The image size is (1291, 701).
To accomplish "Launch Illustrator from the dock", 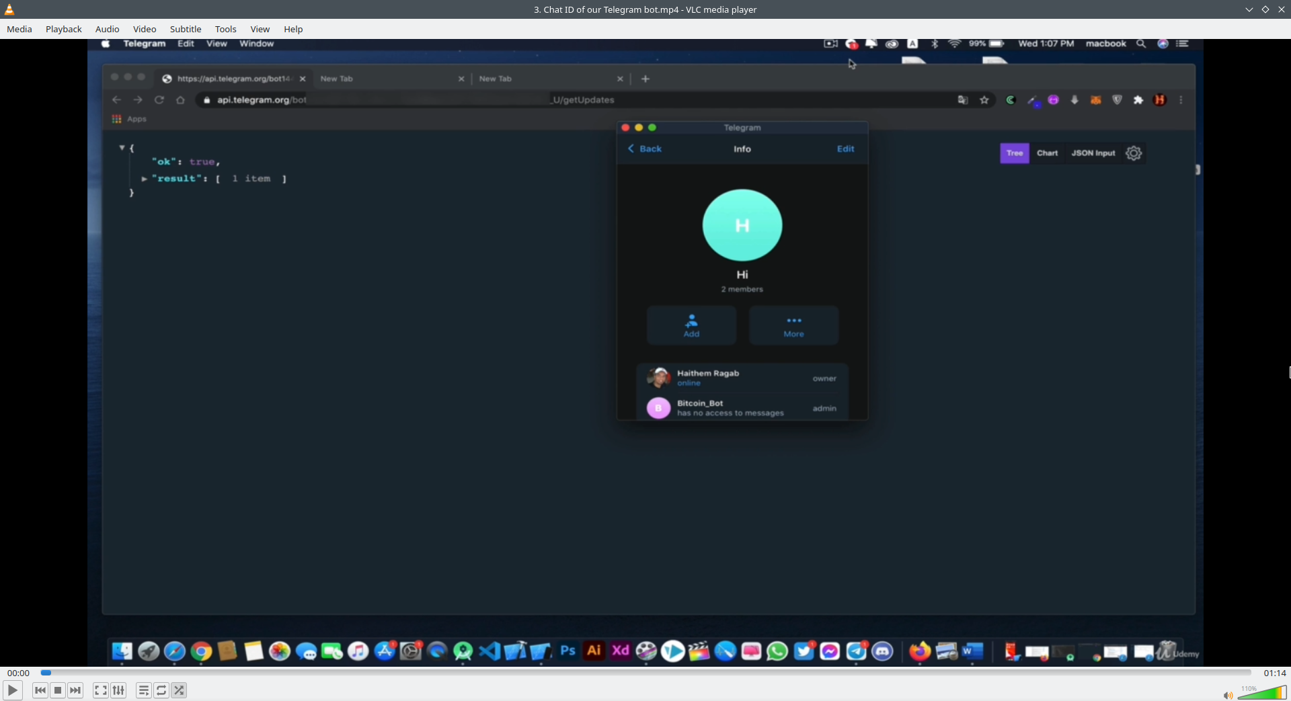I will 594,651.
